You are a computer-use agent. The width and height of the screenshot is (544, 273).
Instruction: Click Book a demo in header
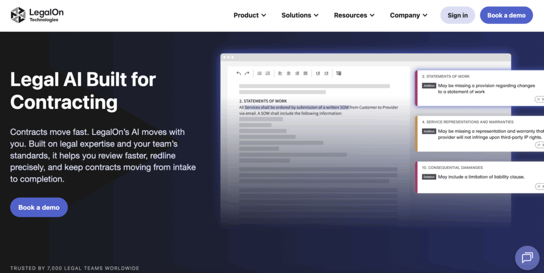click(x=506, y=15)
